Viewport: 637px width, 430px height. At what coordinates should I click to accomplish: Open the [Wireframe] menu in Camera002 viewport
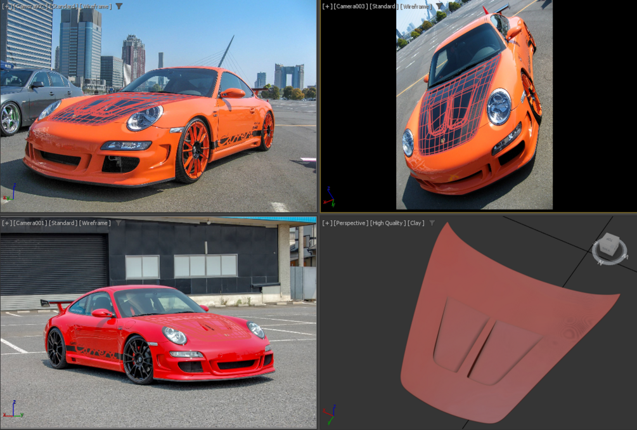(96, 6)
